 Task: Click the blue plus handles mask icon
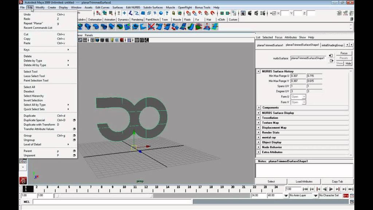[124, 13]
